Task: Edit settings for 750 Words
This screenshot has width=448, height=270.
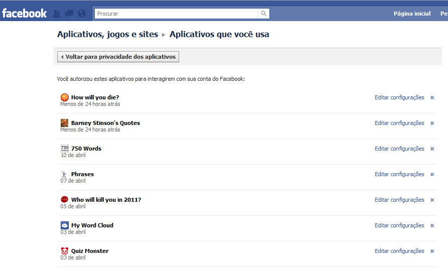Action: [399, 149]
